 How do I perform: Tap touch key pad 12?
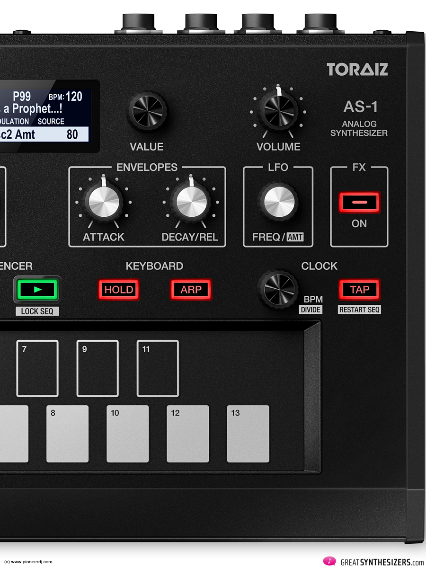pos(188,434)
